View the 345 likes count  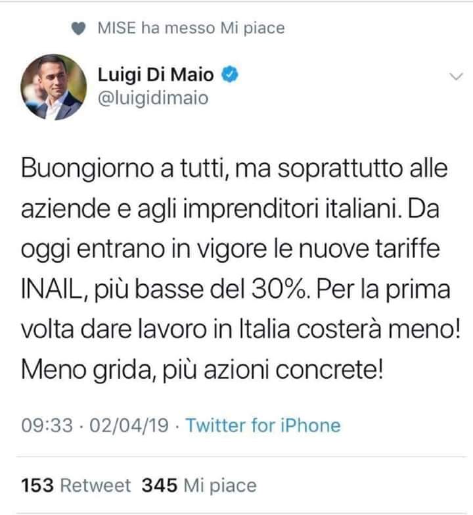coord(160,485)
